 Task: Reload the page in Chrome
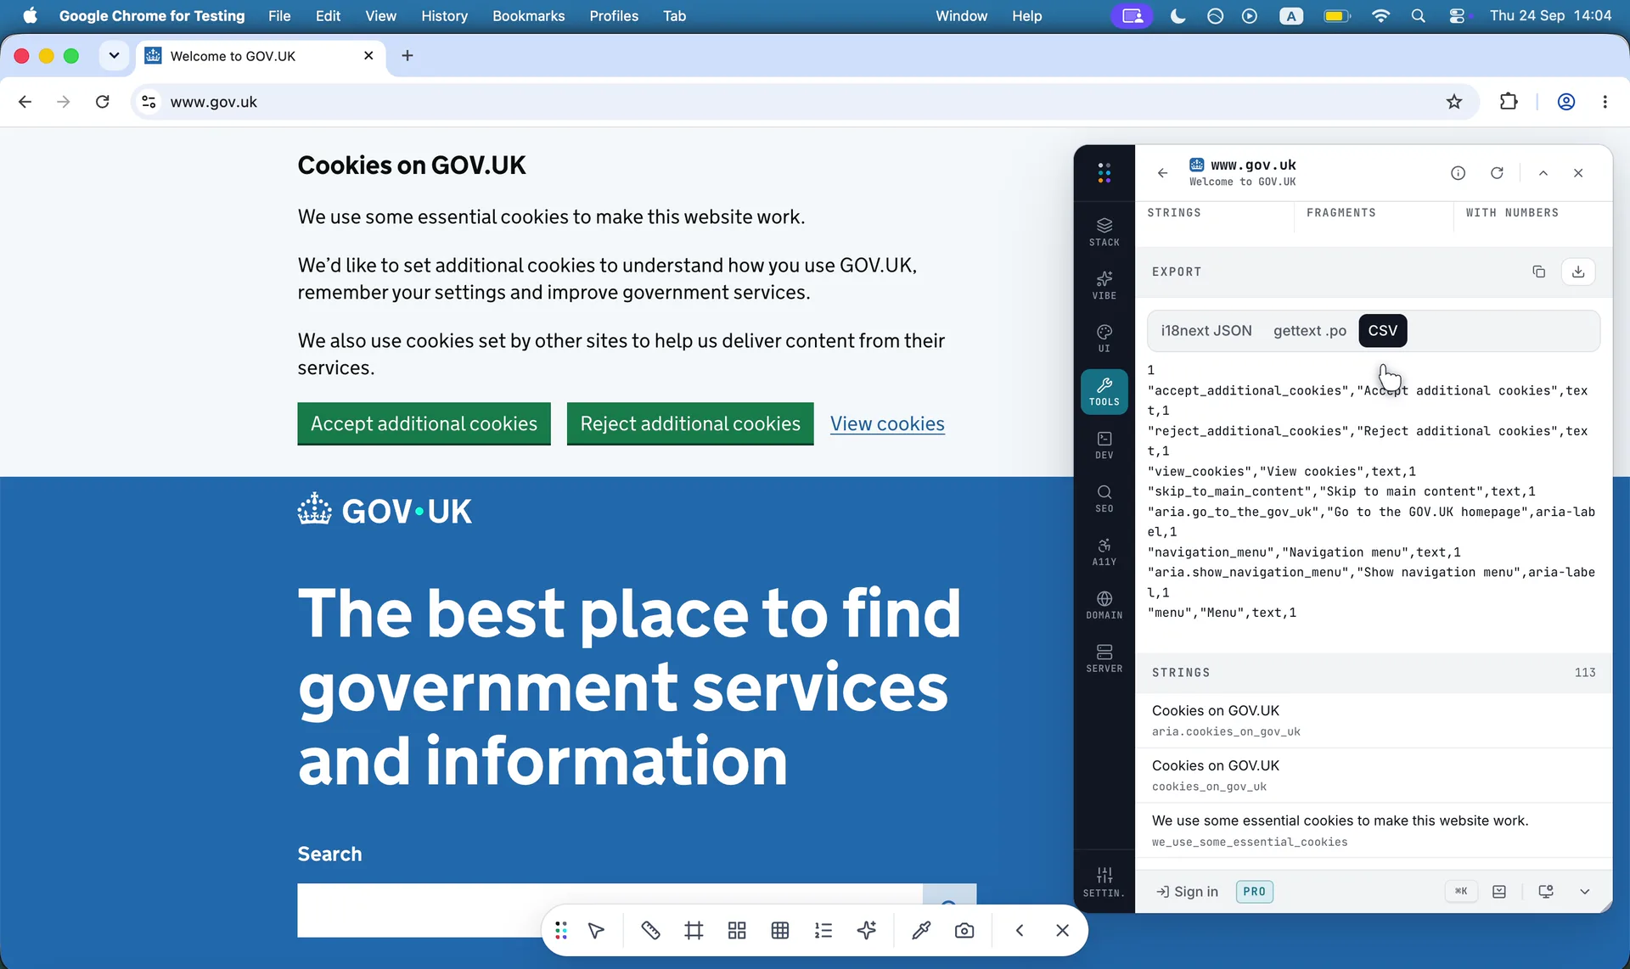point(103,102)
